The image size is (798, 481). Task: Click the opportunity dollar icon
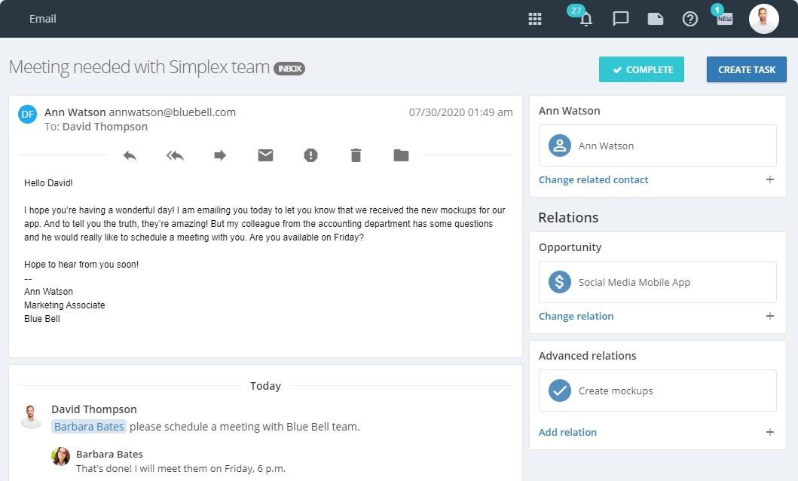tap(559, 282)
